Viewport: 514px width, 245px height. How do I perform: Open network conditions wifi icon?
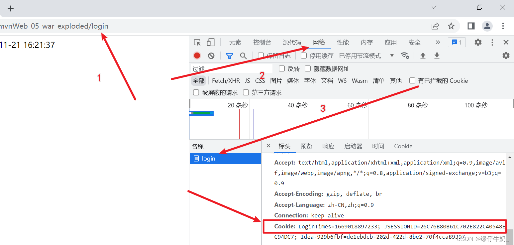(x=405, y=56)
